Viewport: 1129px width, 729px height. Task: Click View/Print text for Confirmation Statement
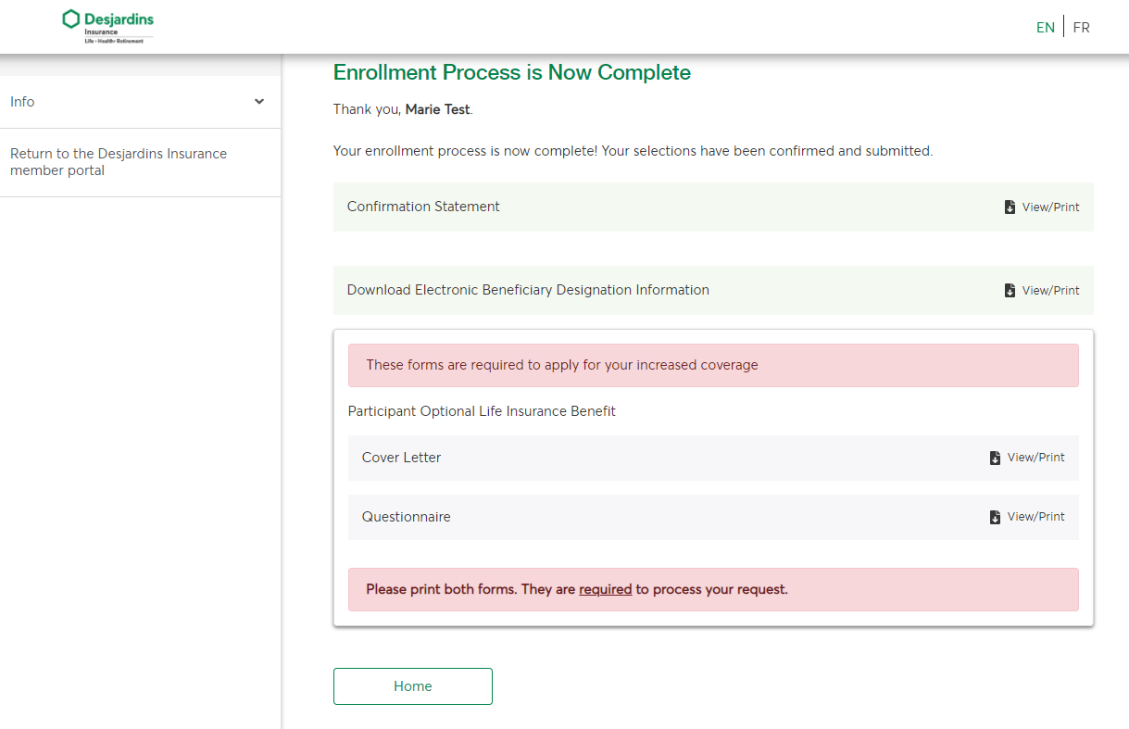pos(1050,207)
